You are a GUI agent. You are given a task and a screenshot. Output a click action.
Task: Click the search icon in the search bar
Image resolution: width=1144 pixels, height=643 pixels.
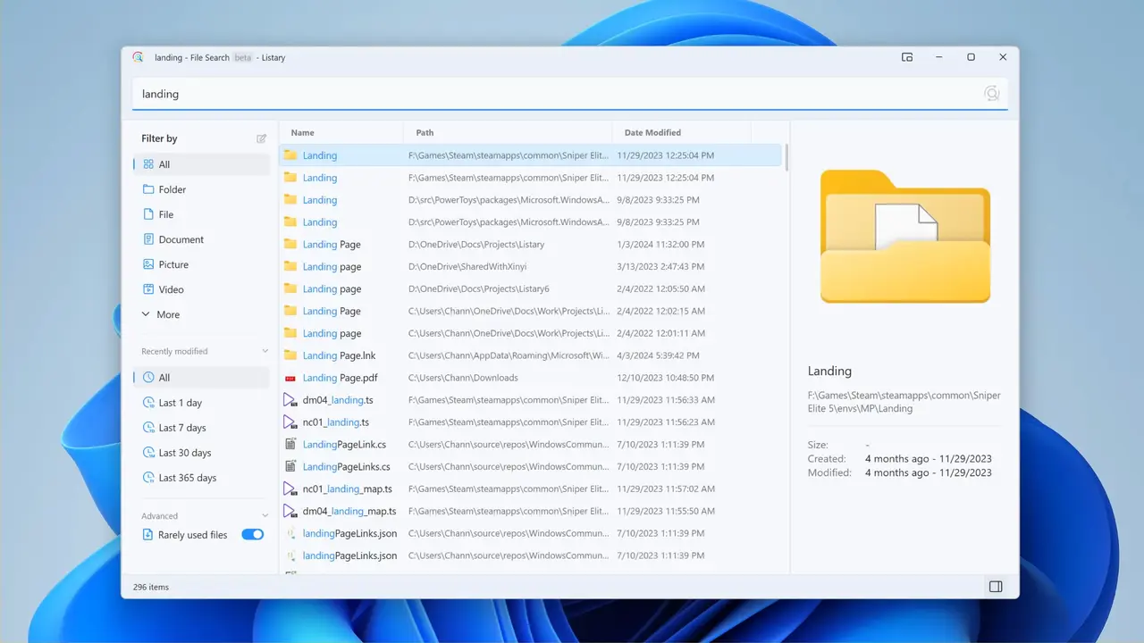pos(991,94)
